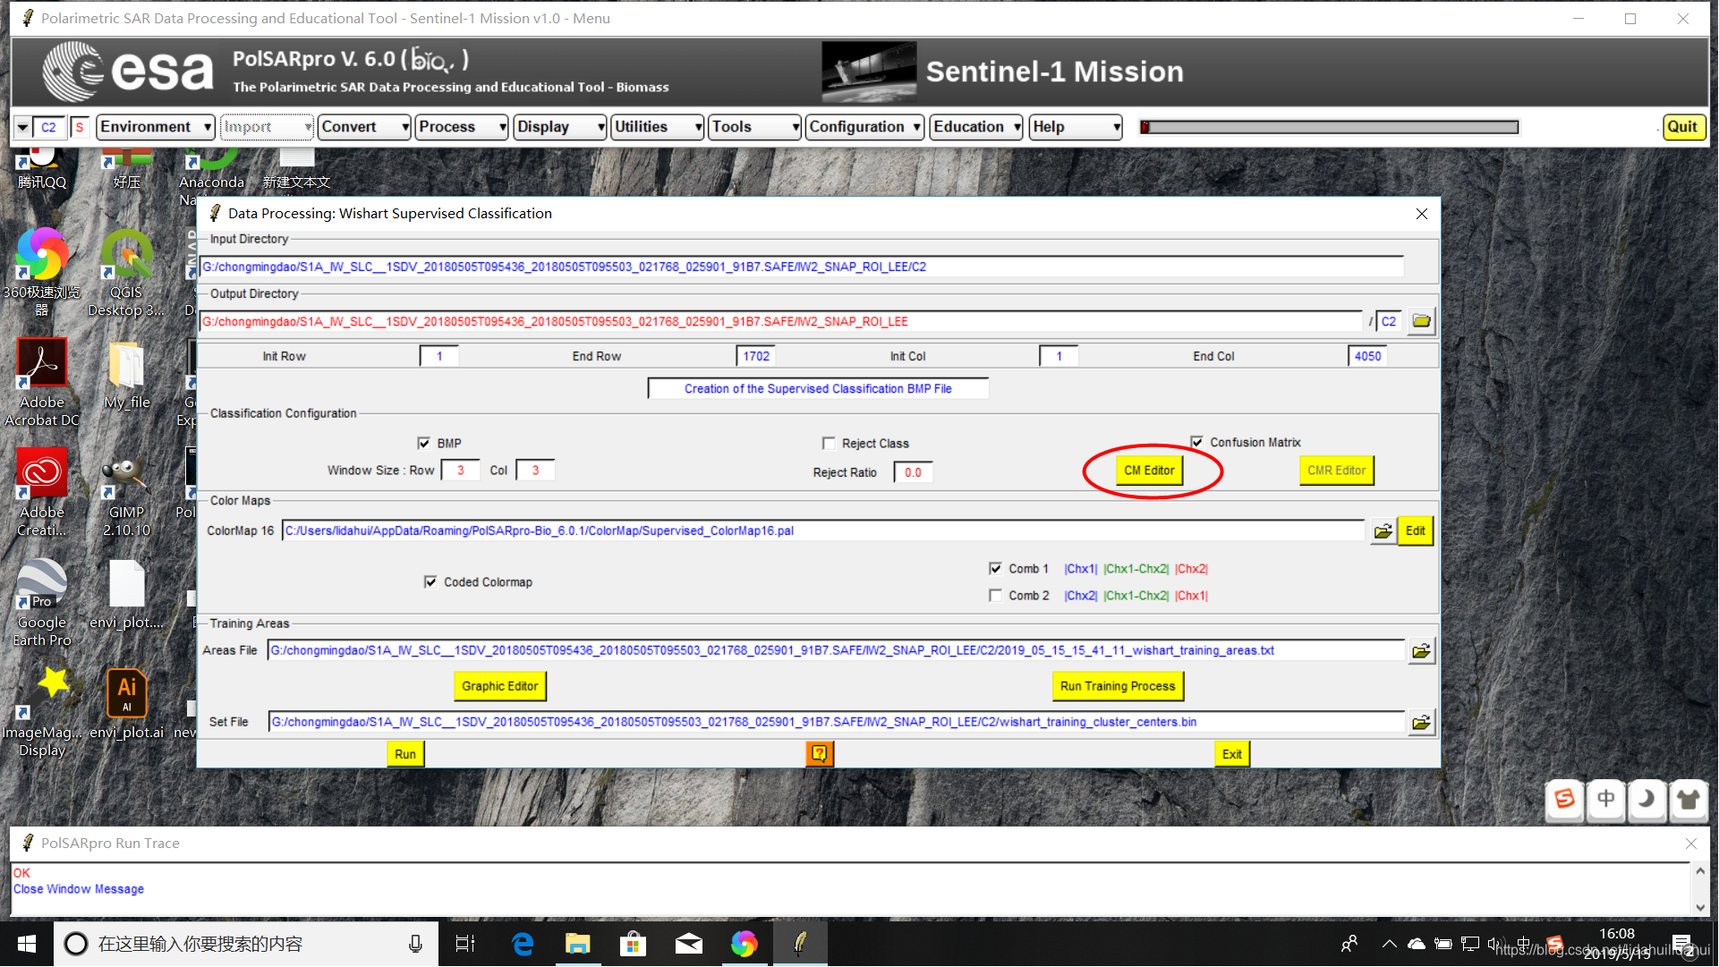Image resolution: width=1719 pixels, height=967 pixels.
Task: Open Mail app from taskbar
Action: (x=688, y=944)
